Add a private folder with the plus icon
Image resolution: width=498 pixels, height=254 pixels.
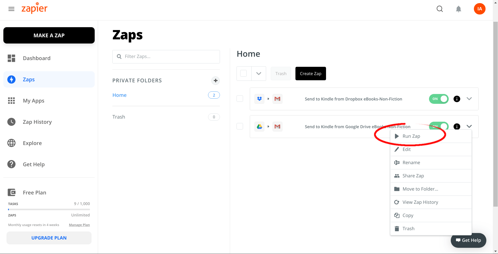click(215, 81)
